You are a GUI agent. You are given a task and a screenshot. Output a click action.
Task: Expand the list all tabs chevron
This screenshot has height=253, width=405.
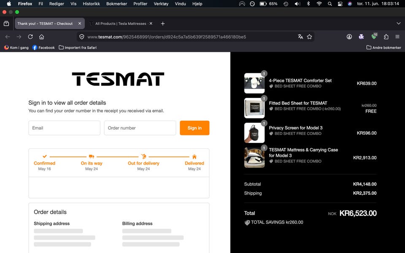(x=398, y=24)
